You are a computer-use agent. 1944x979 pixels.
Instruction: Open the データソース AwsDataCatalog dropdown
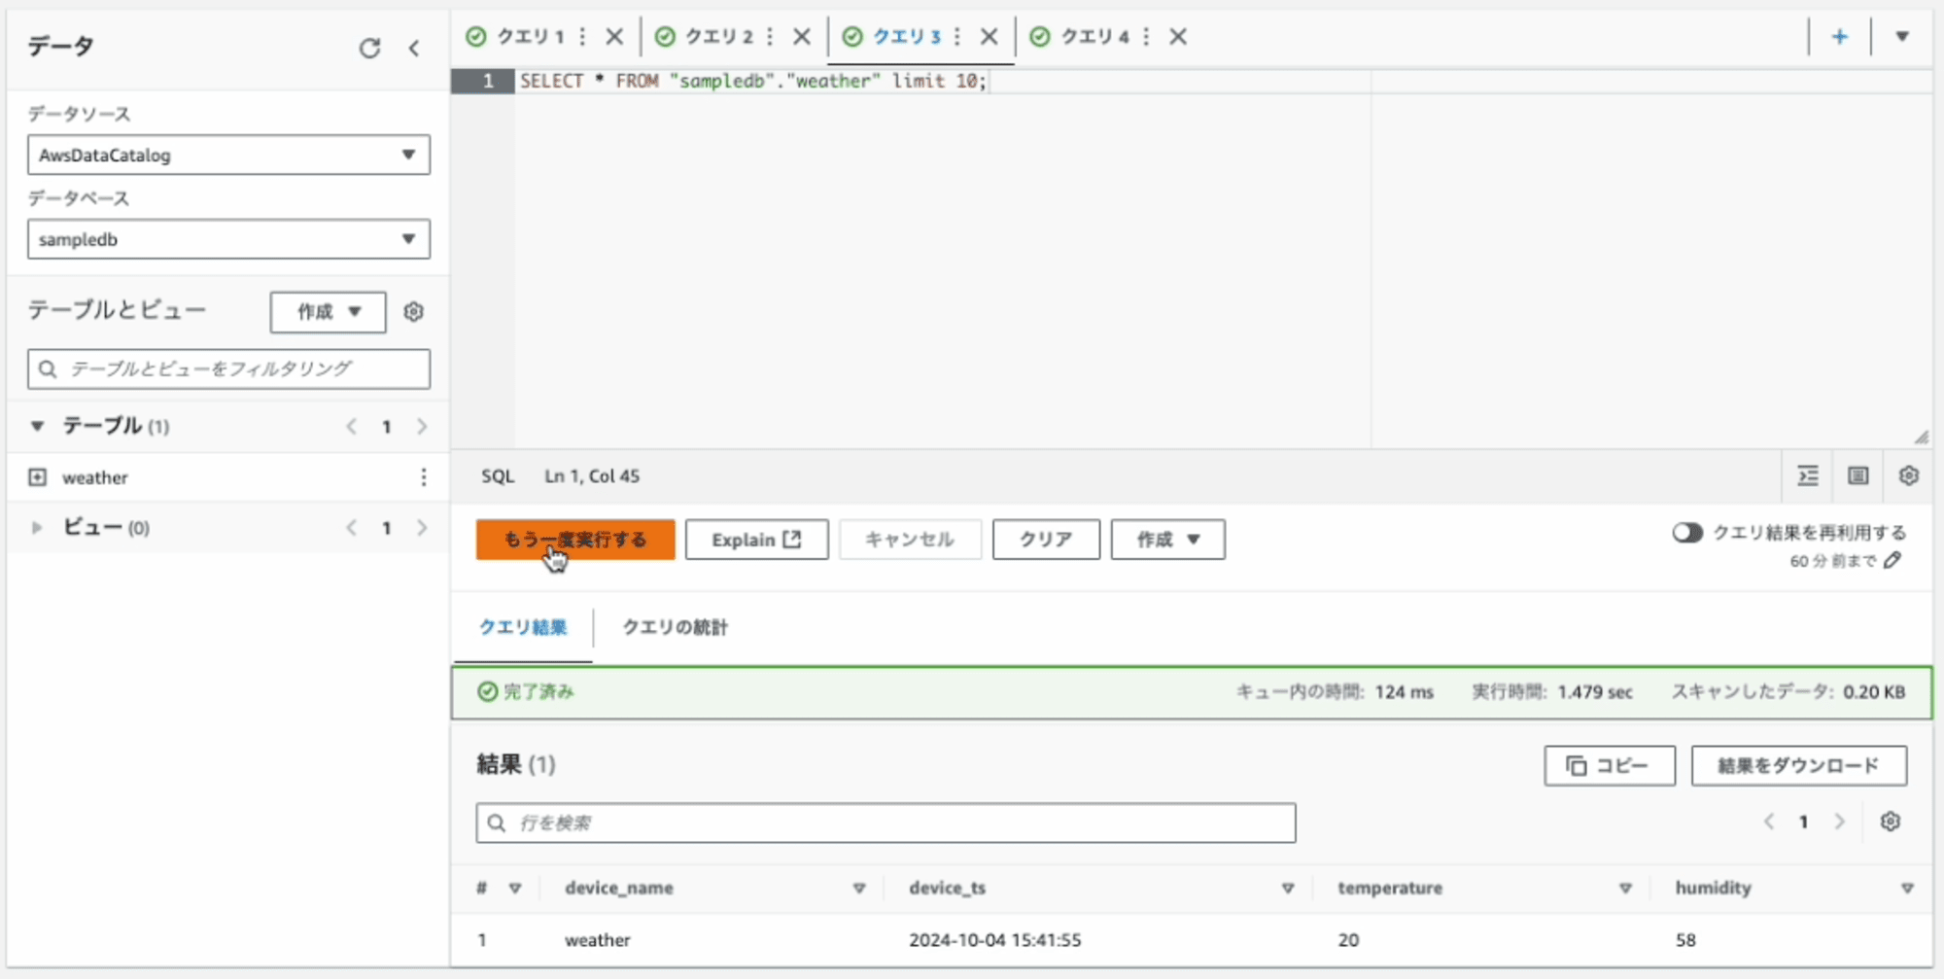point(228,156)
